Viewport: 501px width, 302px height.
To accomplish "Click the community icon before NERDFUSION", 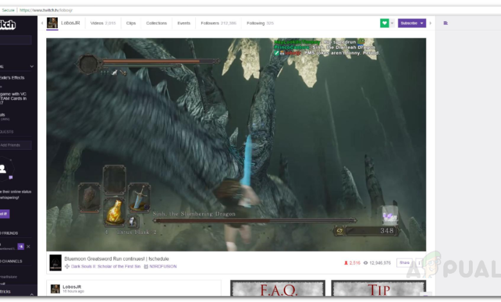I will point(146,266).
